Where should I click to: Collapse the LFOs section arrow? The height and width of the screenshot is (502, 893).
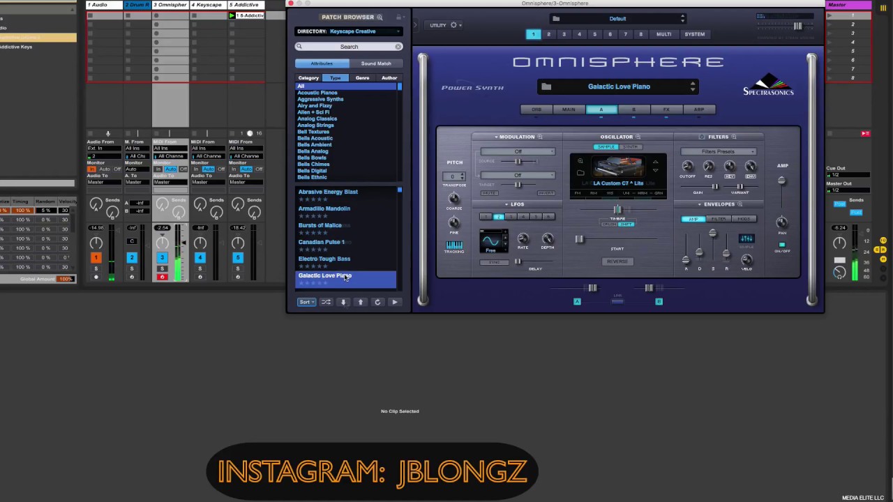[507, 204]
